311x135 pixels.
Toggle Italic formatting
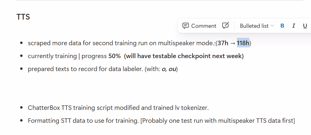[294, 26]
